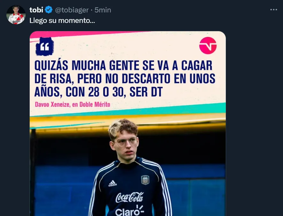
Task: Click the blue verified badge
Action: point(49,10)
